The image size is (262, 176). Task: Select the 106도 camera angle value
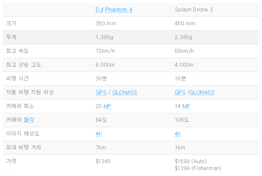pyautogui.click(x=182, y=120)
